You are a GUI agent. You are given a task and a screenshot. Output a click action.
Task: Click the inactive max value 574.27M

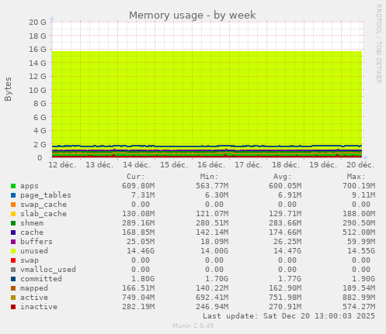(359, 307)
